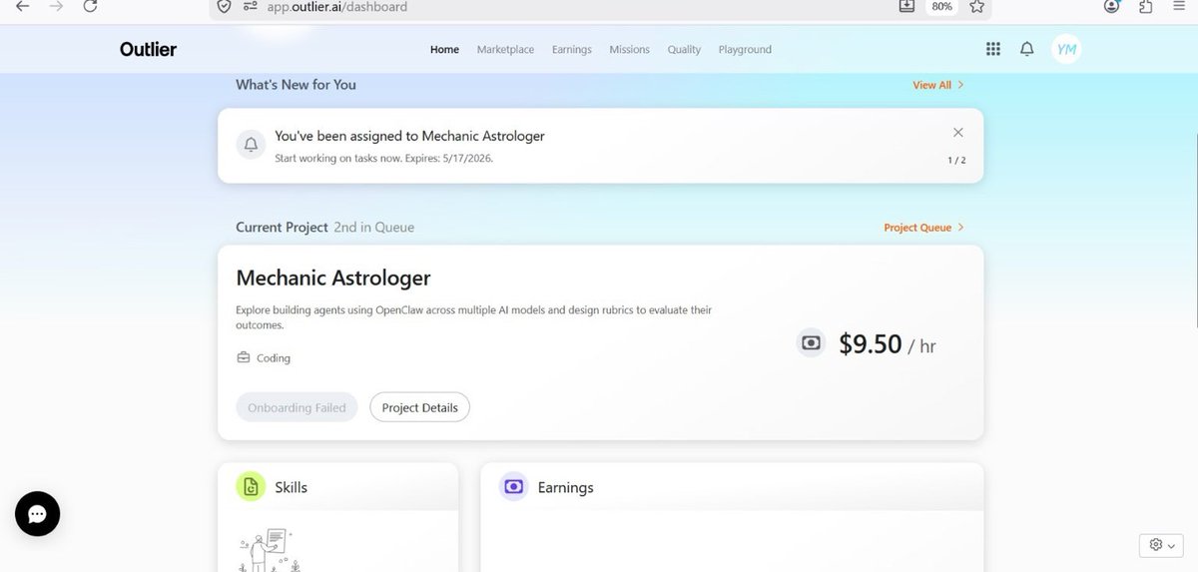
Task: Click the browser forward arrow
Action: click(56, 6)
